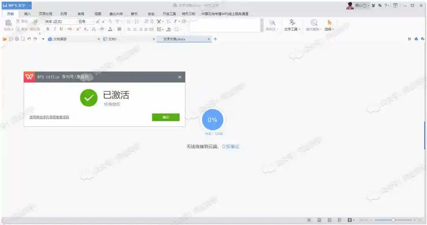Click 使用其他序列号或者激活码 link
The image size is (427, 225).
(x=49, y=117)
